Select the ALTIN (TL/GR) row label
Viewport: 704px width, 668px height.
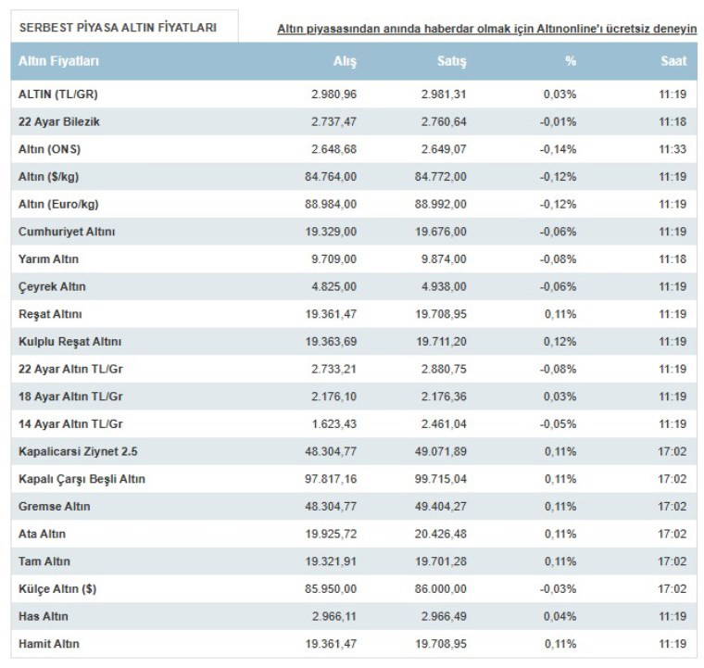[57, 94]
